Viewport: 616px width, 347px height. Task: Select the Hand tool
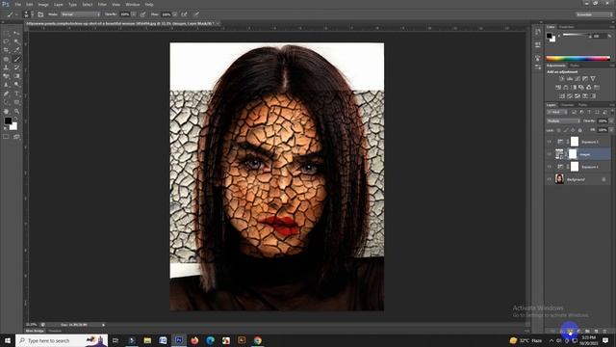pos(7,112)
